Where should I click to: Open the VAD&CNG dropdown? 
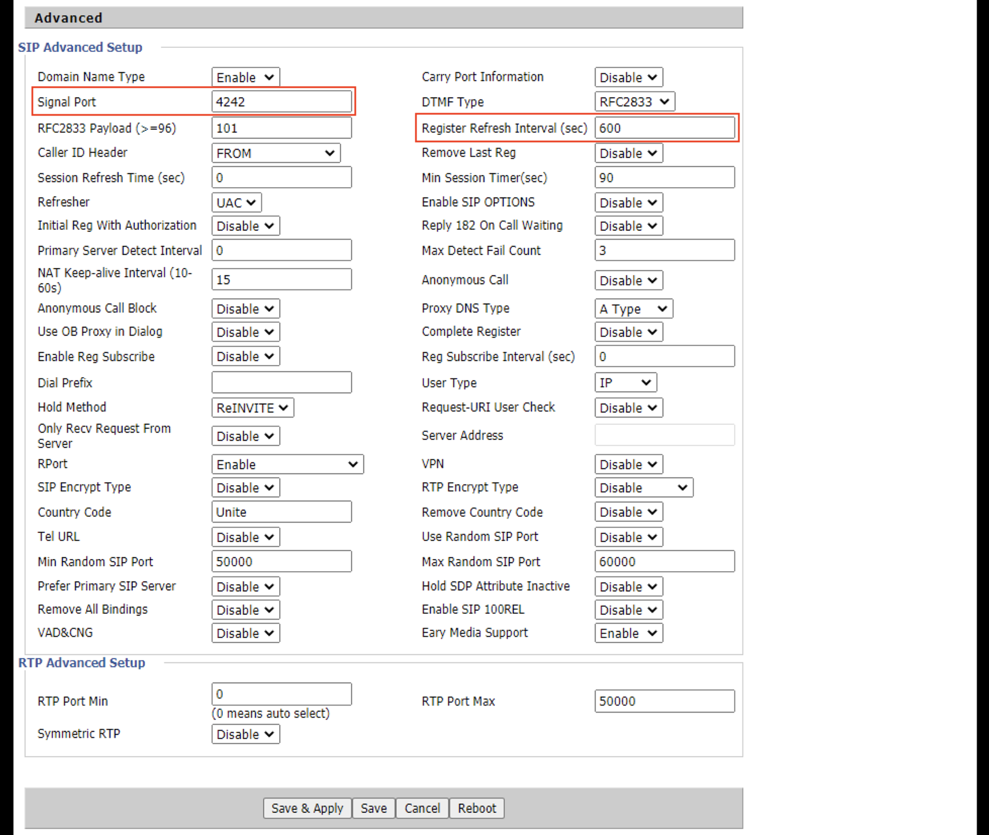pyautogui.click(x=246, y=633)
